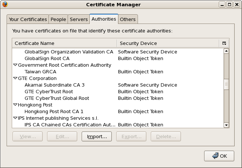This screenshot has width=242, height=168.
Task: Select Hongkong Post Root CA 1
Action: 54,112
